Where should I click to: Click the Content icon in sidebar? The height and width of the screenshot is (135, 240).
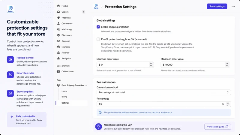click(x=58, y=41)
